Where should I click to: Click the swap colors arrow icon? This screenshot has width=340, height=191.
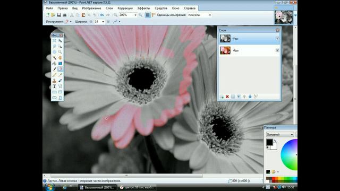click(275, 141)
